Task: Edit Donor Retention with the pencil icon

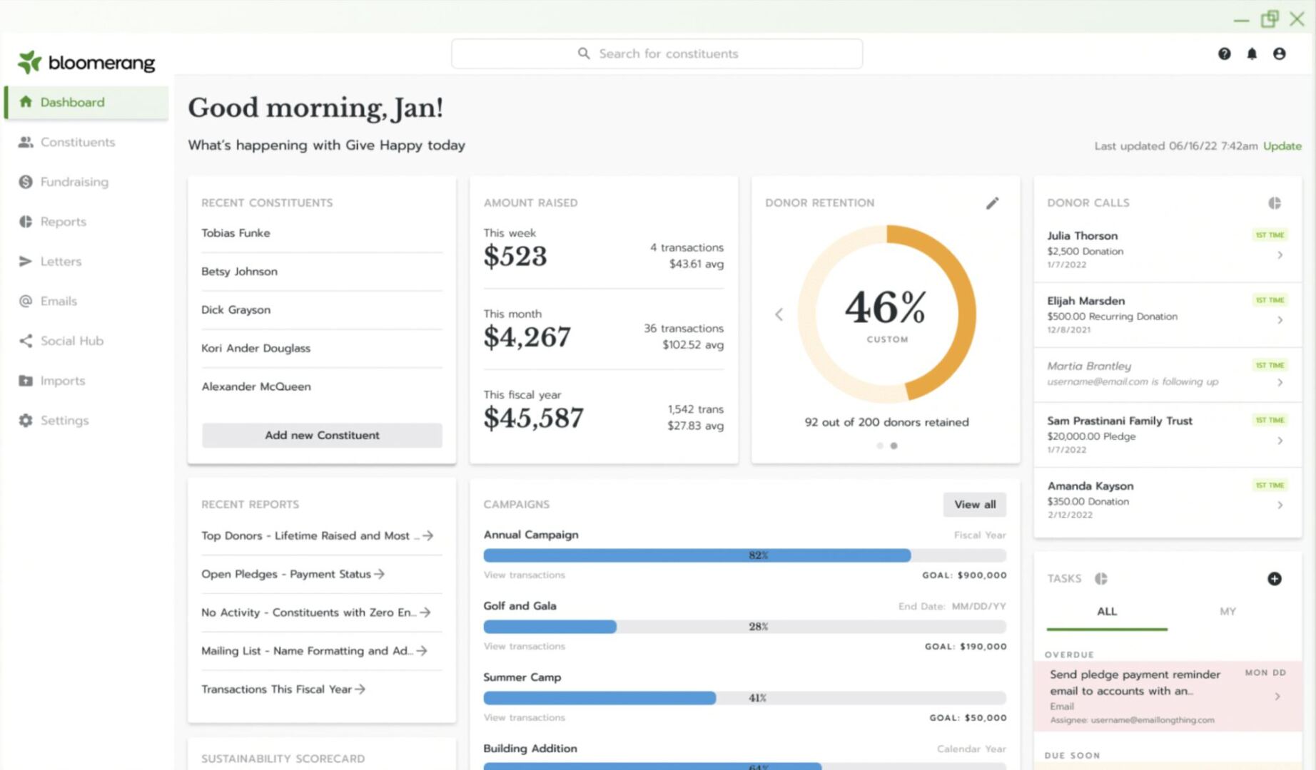Action: pos(993,203)
